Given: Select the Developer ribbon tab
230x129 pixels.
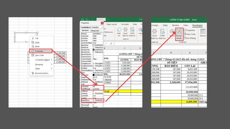Looking at the screenshot, I should [x=197, y=25].
